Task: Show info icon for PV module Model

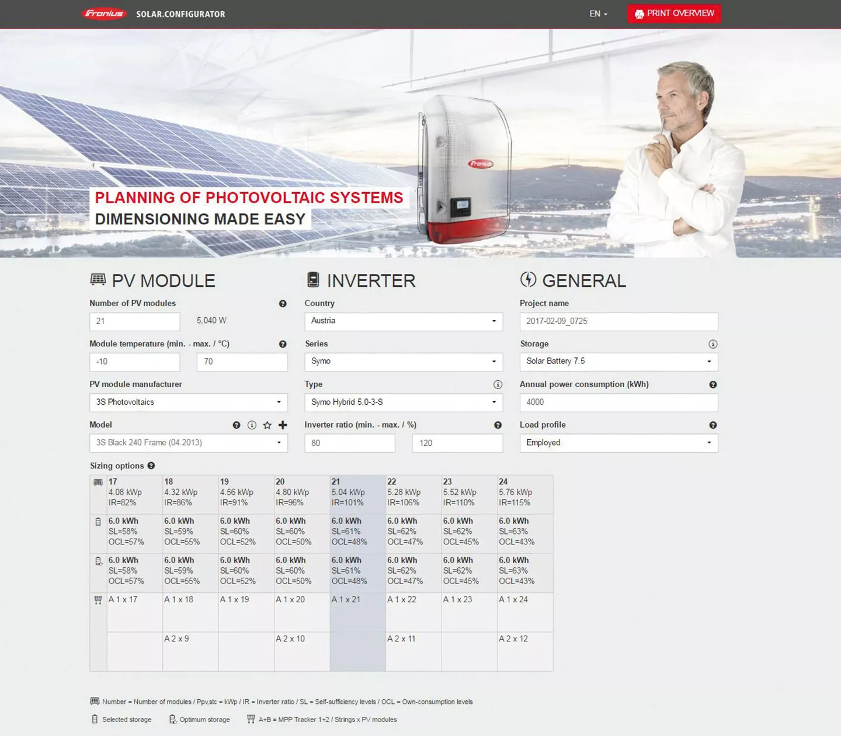Action: tap(252, 425)
